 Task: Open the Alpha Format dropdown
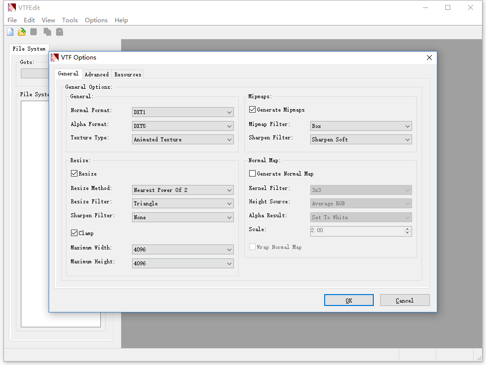click(x=183, y=126)
